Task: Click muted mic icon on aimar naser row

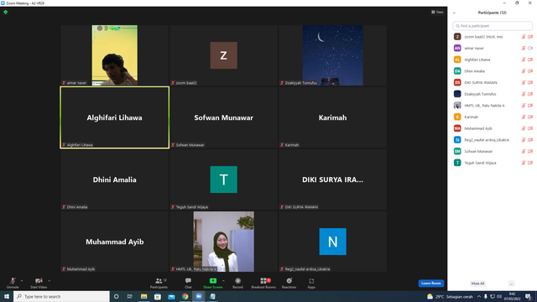Action: point(524,49)
